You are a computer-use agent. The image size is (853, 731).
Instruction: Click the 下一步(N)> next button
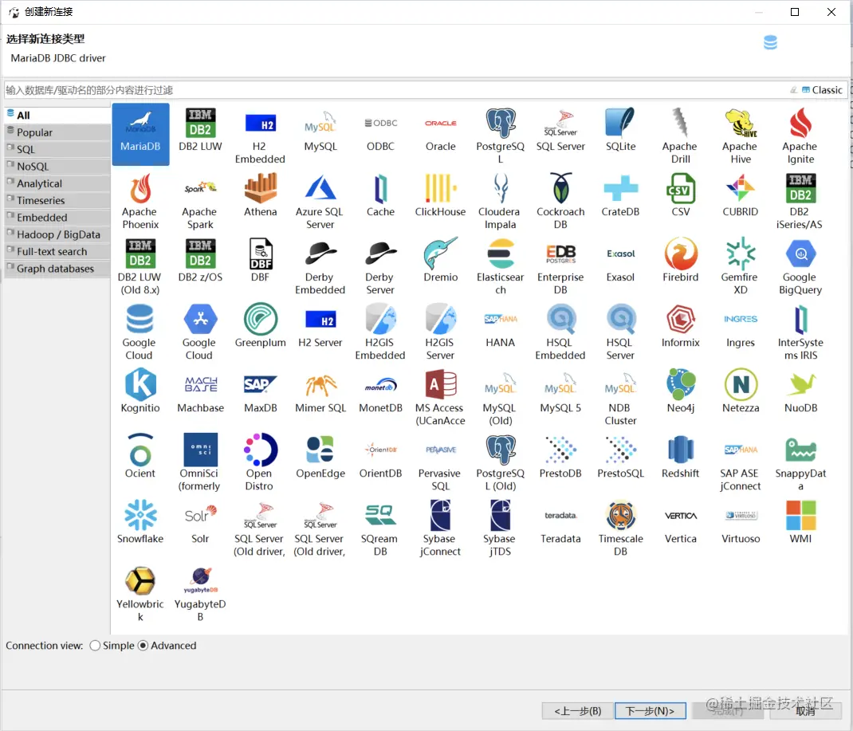(x=650, y=711)
